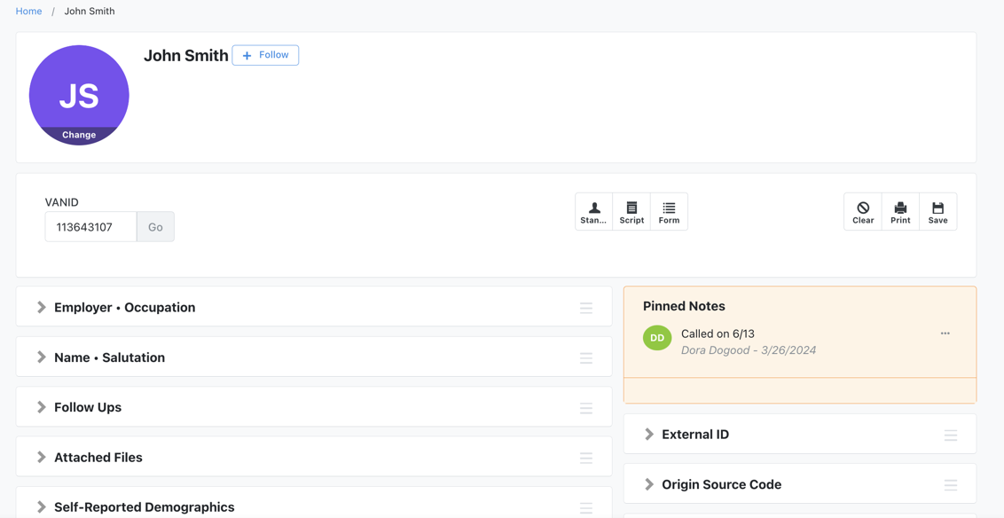Screen dimensions: 1004x518
Task: Expand the Attached Files section
Action: coord(41,457)
